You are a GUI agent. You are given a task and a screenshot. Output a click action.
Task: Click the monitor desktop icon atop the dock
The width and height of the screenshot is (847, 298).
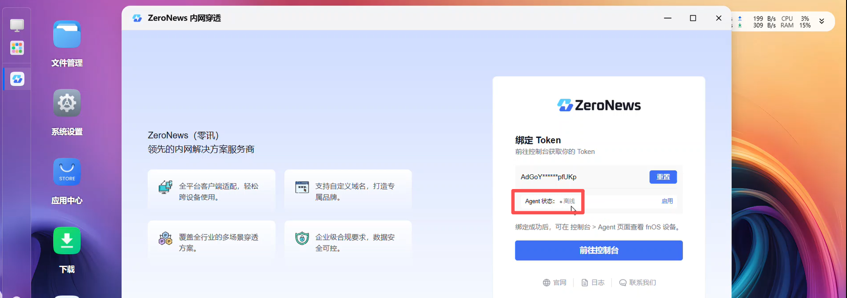17,25
